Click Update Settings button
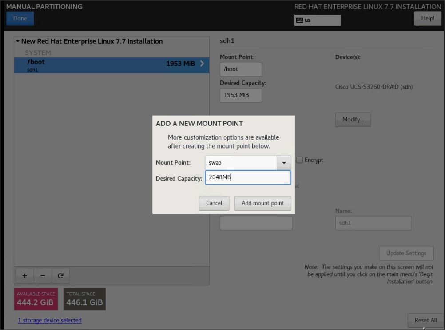The height and width of the screenshot is (330, 445). point(406,253)
